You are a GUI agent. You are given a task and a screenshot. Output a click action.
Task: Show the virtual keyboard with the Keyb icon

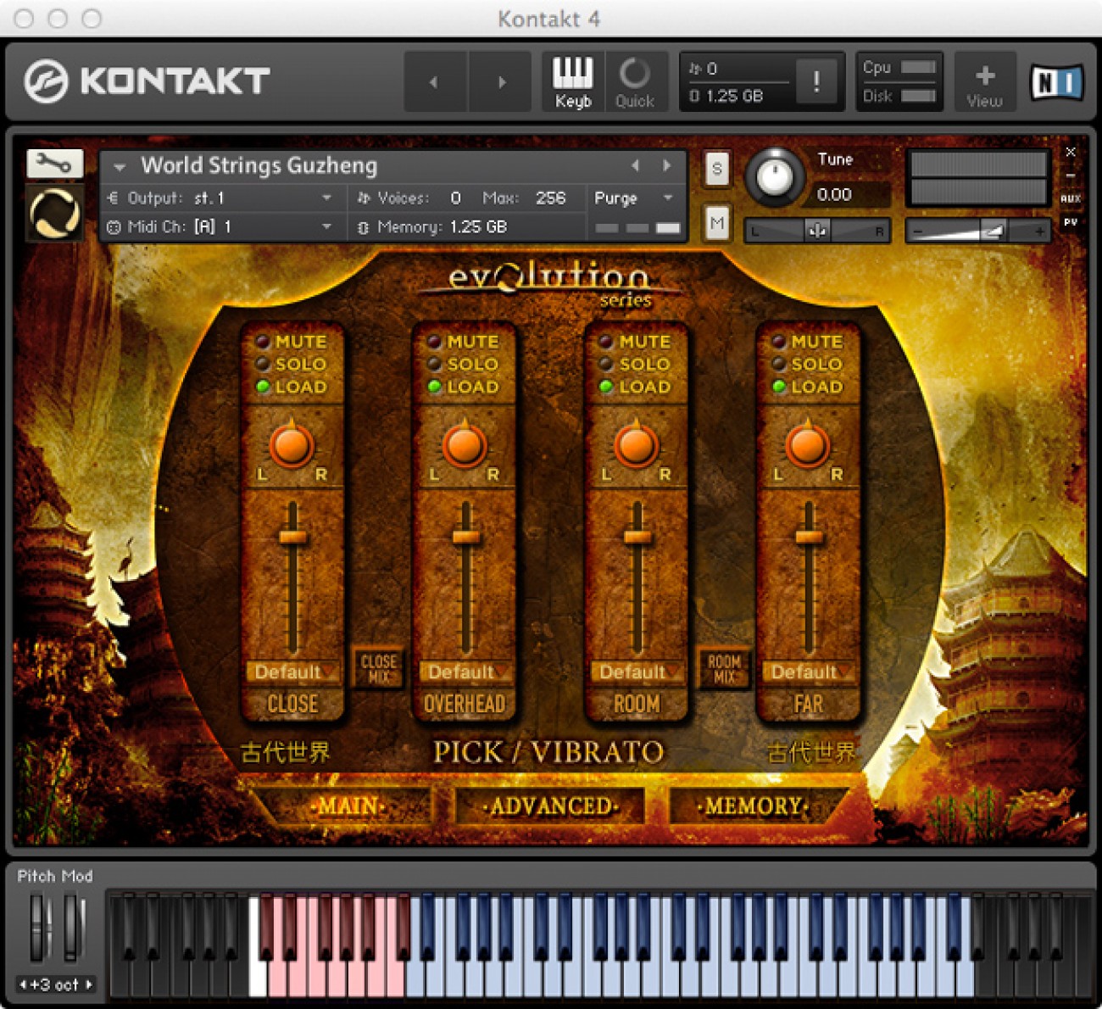(572, 81)
